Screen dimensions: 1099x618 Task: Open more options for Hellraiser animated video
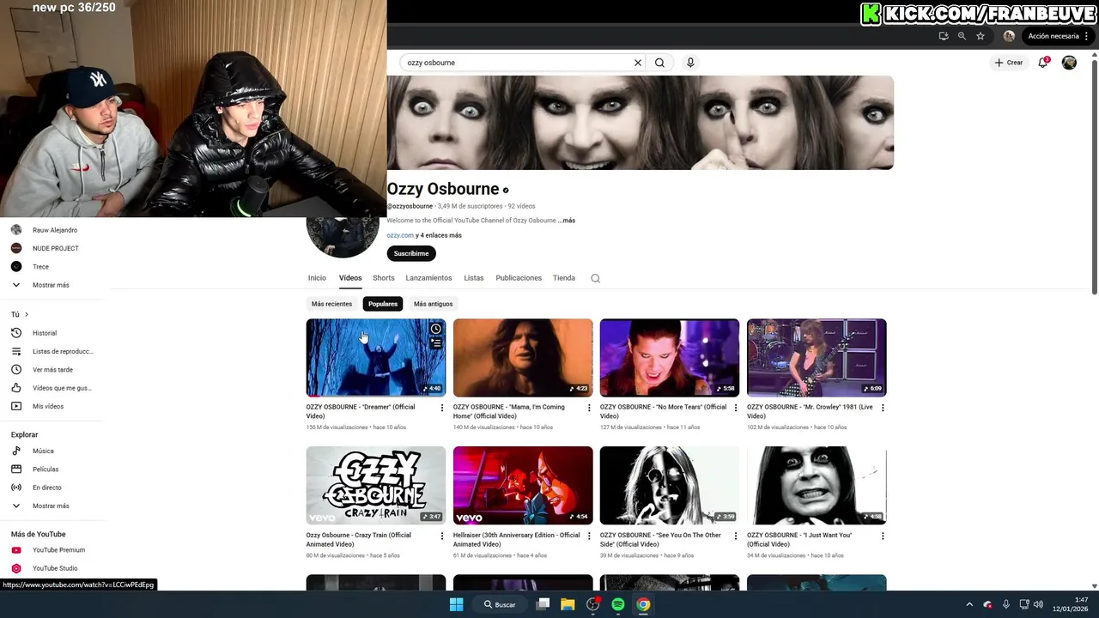[x=589, y=536]
